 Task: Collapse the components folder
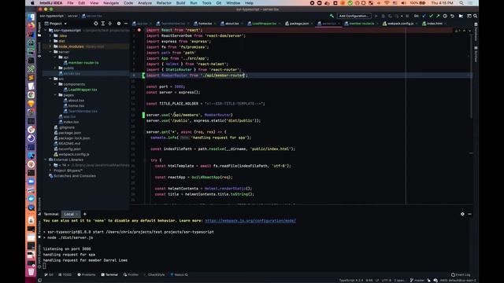(x=55, y=84)
